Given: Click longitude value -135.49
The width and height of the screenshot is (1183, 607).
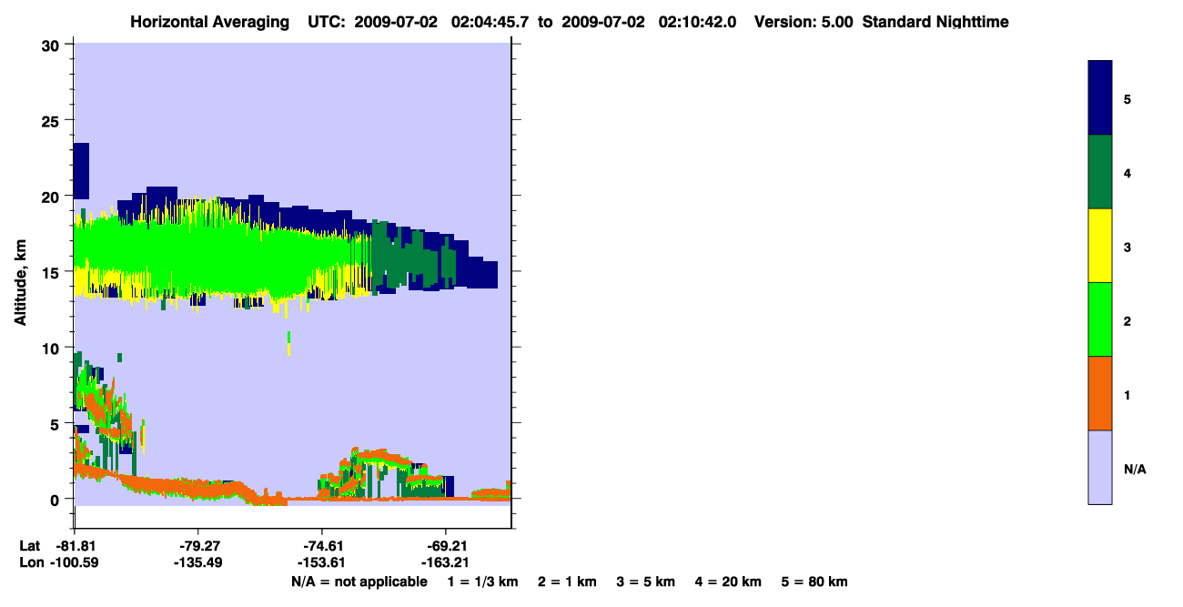Looking at the screenshot, I should 197,563.
